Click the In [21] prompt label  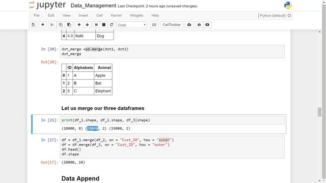click(49, 120)
